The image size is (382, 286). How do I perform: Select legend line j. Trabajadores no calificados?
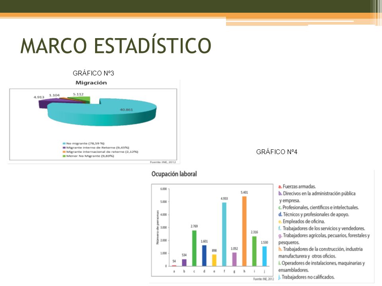(306, 277)
